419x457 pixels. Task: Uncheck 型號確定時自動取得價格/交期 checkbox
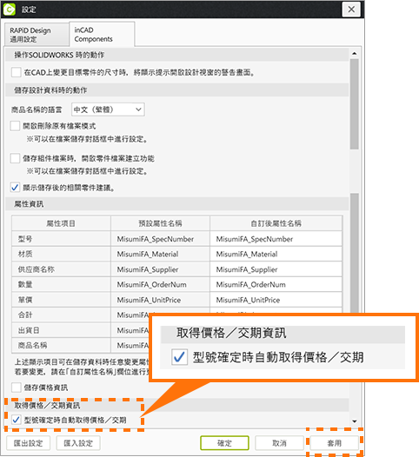pos(16,420)
